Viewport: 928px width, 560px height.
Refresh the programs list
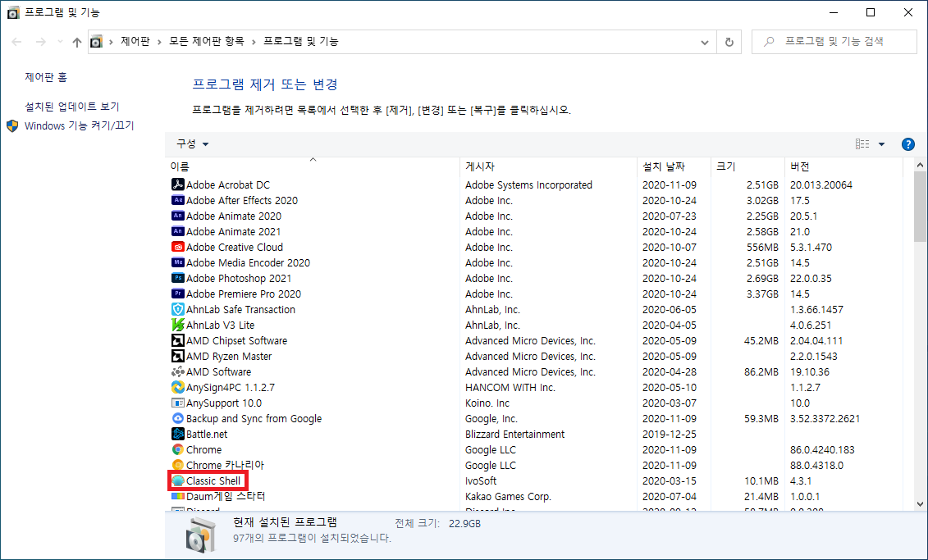(x=729, y=42)
